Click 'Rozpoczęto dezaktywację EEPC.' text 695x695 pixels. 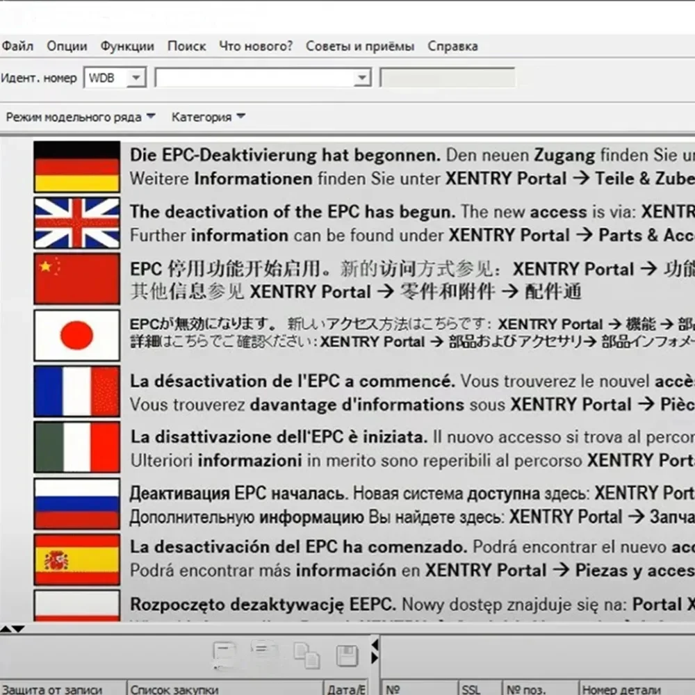tap(263, 605)
